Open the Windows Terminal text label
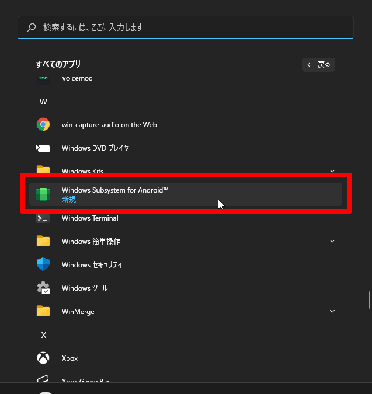Image resolution: width=372 pixels, height=394 pixels. point(90,218)
